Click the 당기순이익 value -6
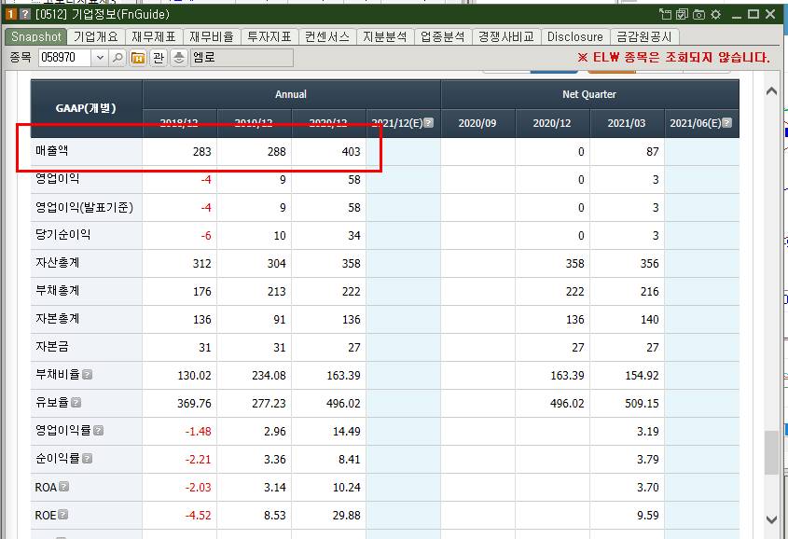The height and width of the screenshot is (539, 788). (x=206, y=236)
